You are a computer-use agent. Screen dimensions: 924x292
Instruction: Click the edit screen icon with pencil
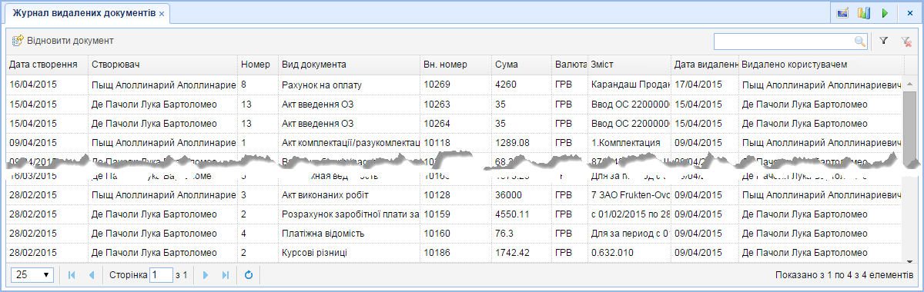point(842,13)
